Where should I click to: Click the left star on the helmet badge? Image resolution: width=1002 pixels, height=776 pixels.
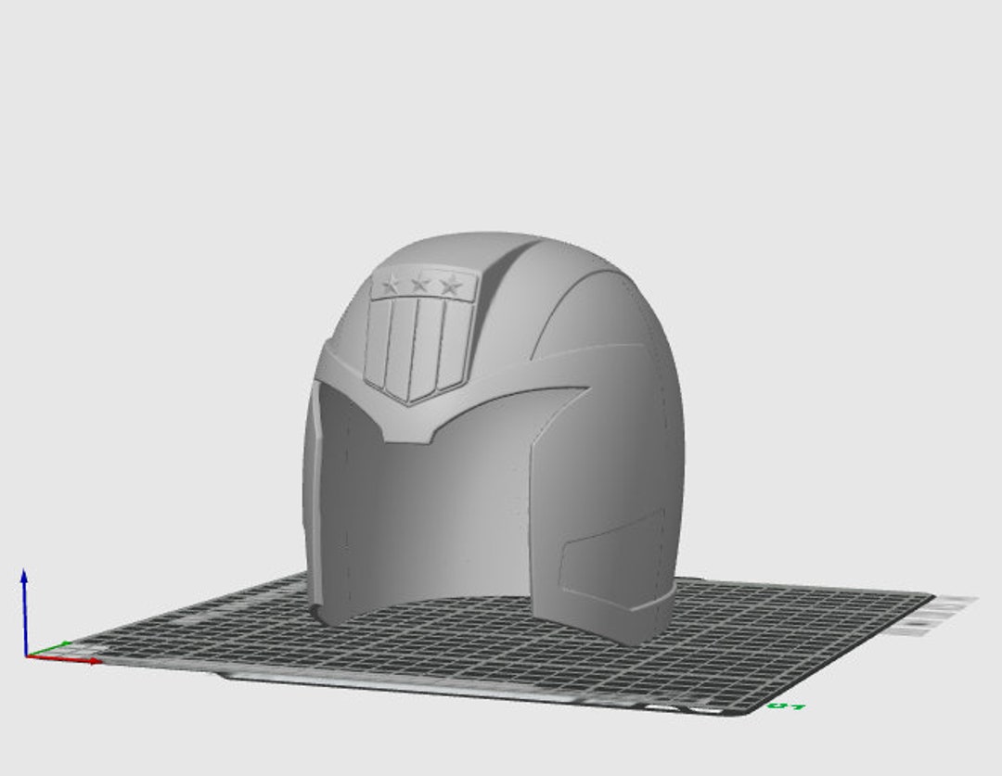pyautogui.click(x=390, y=284)
